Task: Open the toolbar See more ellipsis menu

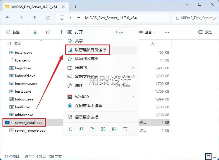Action: click(167, 32)
